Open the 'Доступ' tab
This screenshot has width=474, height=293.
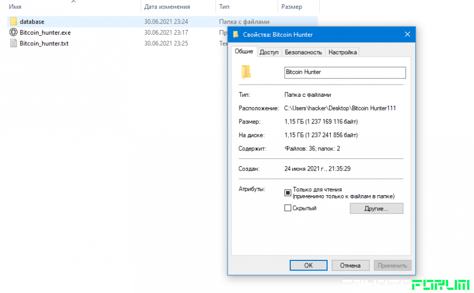pyautogui.click(x=269, y=52)
